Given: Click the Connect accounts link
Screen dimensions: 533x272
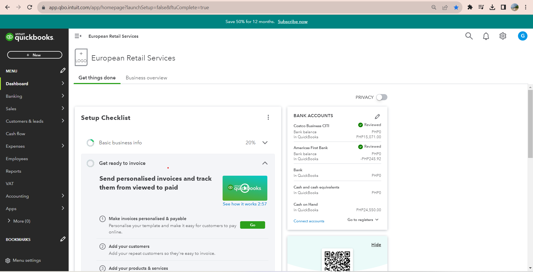Looking at the screenshot, I should pyautogui.click(x=309, y=221).
